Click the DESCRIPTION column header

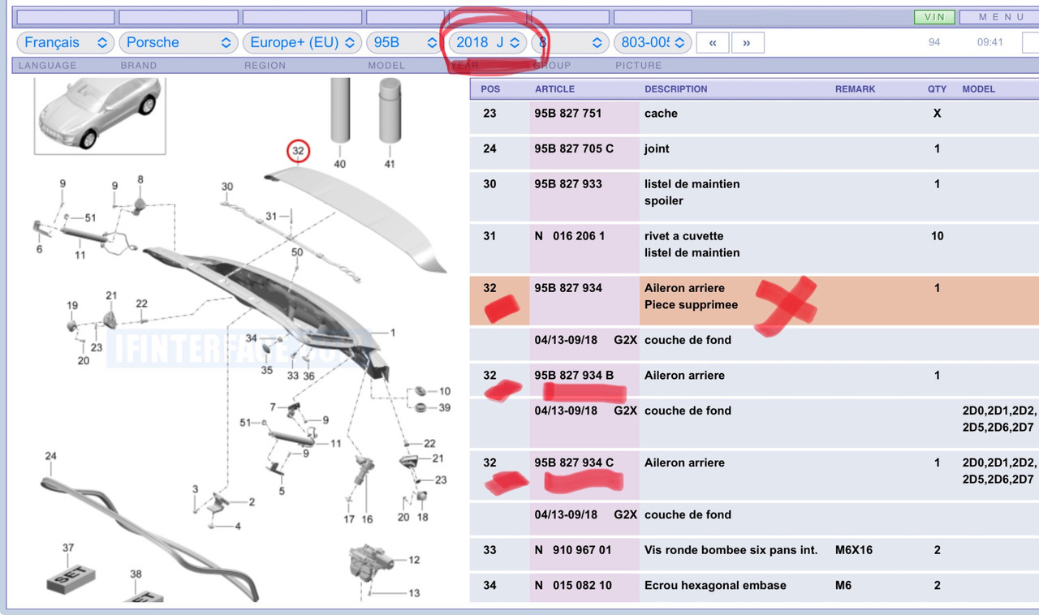[676, 89]
